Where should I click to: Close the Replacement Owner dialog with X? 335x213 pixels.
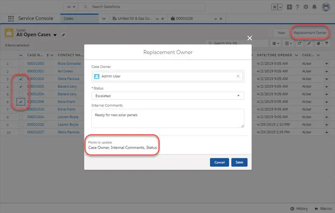coord(249,38)
